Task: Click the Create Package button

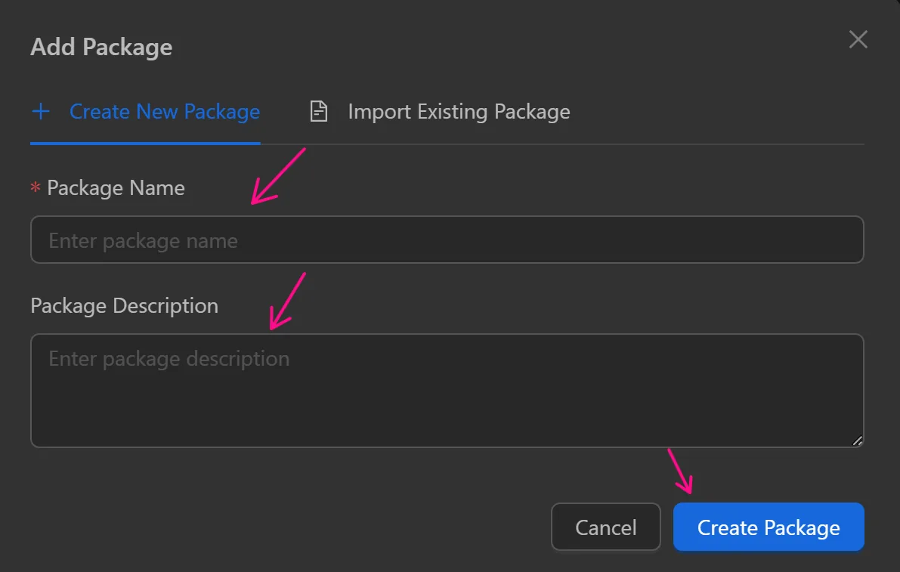Action: coord(768,527)
